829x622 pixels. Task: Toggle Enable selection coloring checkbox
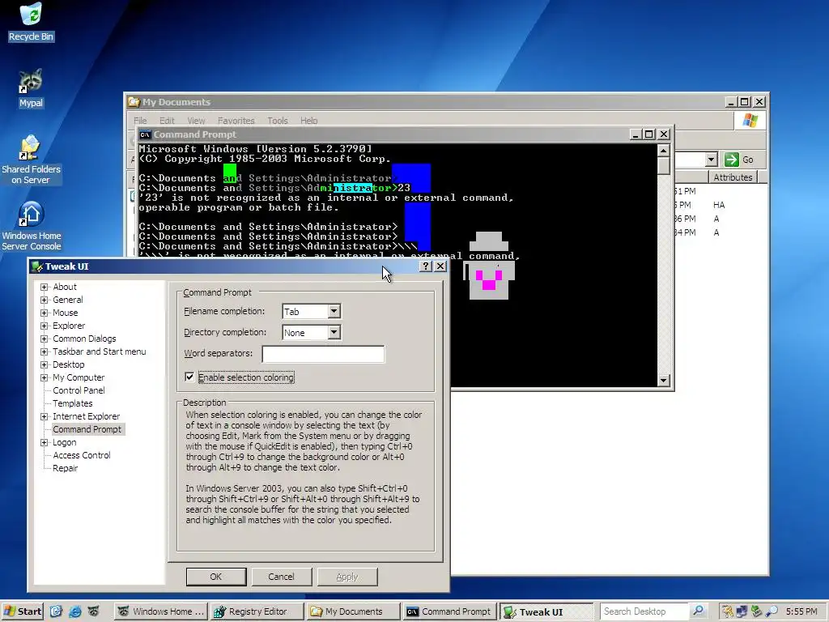click(189, 377)
